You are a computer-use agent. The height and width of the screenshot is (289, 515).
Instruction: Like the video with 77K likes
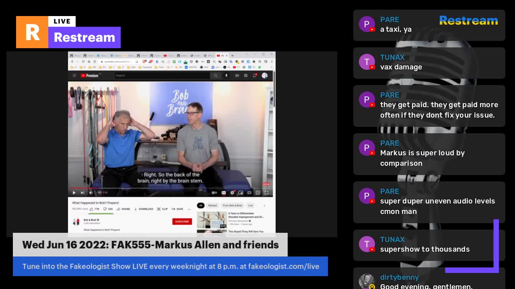95,209
